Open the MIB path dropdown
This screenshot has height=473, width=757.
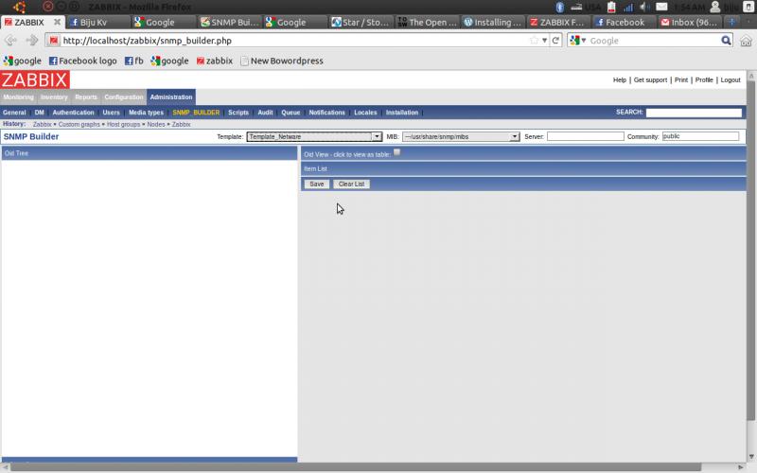(x=461, y=136)
